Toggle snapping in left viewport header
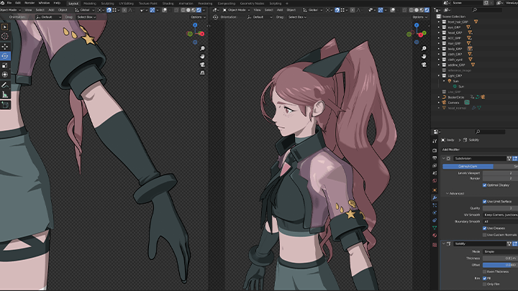This screenshot has width=518, height=291. click(109, 10)
